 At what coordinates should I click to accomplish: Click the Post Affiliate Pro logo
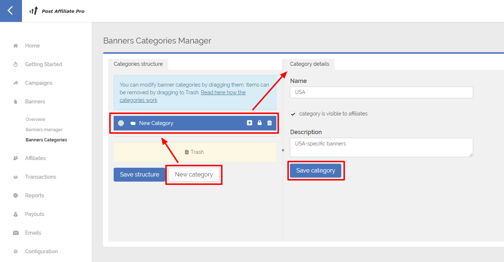tap(57, 11)
